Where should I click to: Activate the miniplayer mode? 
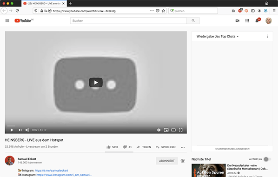166,130
